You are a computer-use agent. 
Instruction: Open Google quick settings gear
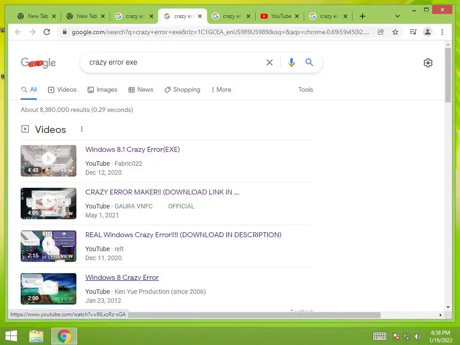point(428,63)
